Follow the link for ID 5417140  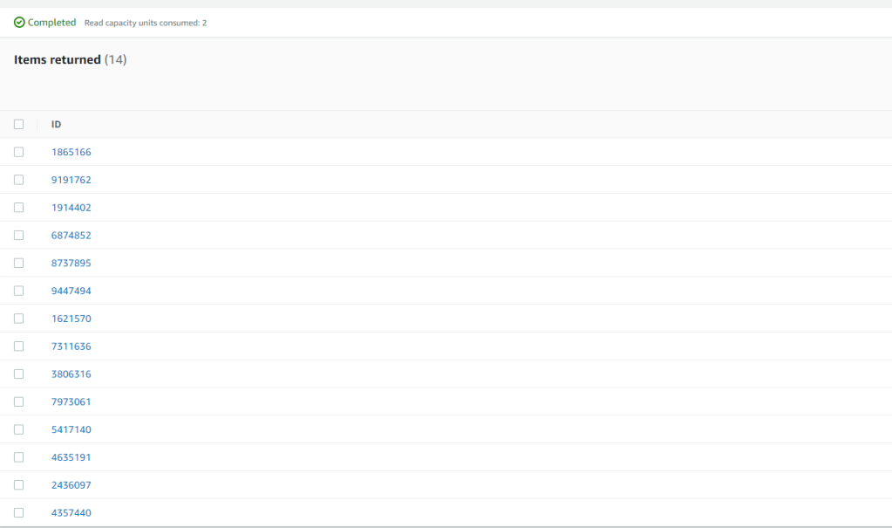click(71, 429)
